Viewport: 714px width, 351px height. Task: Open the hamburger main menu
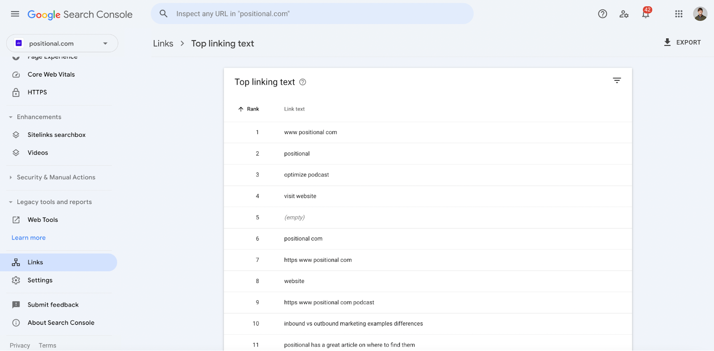[15, 14]
